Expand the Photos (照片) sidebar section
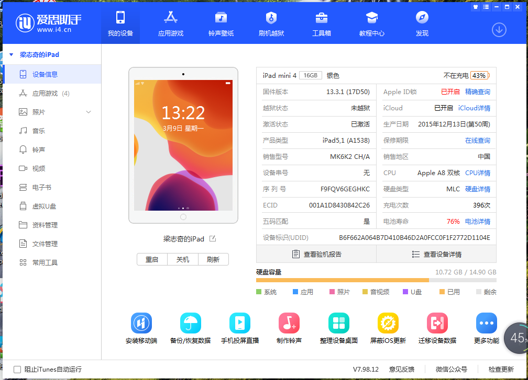Image resolution: width=528 pixels, height=380 pixels. coord(89,112)
